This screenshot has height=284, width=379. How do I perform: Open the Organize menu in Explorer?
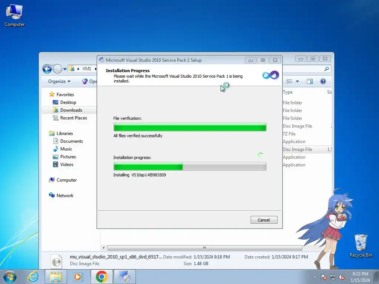click(x=59, y=81)
